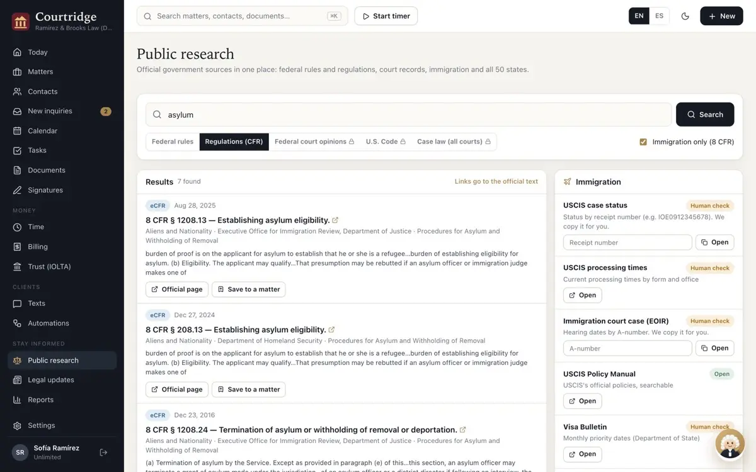Click the Courtridge logo icon
756x472 pixels.
20,22
